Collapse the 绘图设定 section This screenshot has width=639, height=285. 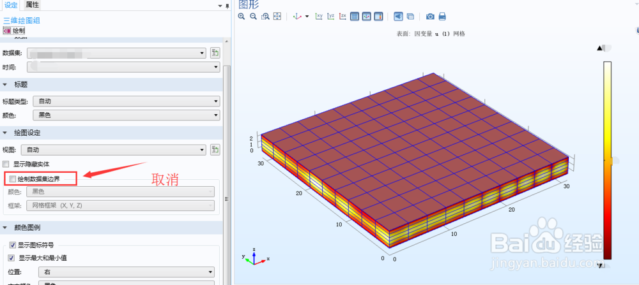(x=5, y=133)
